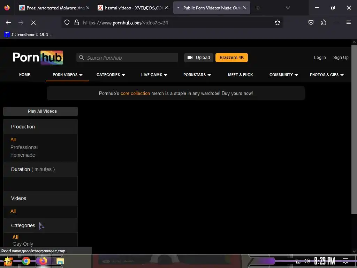Open the Log In link
This screenshot has height=268, width=357.
(320, 58)
